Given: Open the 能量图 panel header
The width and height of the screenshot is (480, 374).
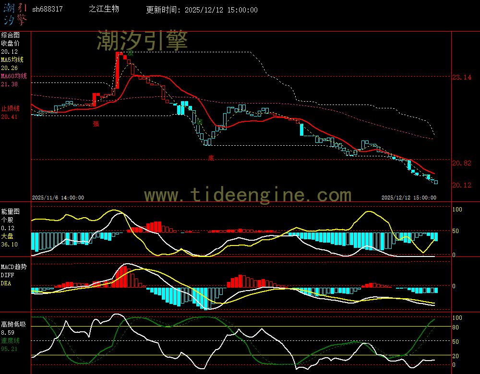Looking at the screenshot, I should tap(10, 210).
